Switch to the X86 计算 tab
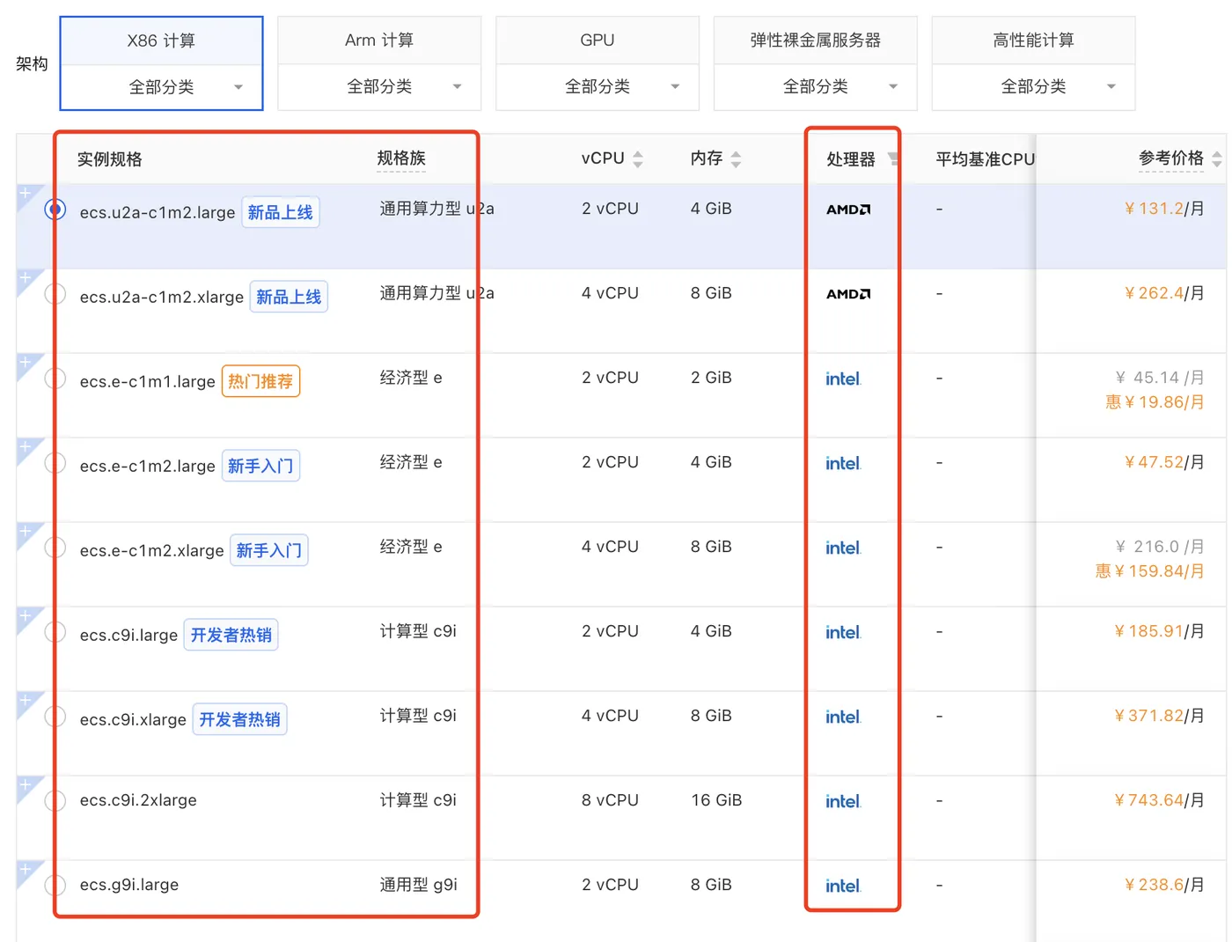 [x=162, y=40]
